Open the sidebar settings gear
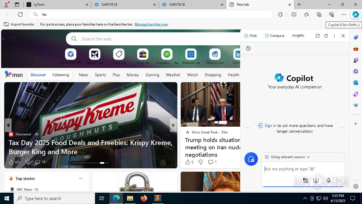362x204 pixels. click(356, 186)
